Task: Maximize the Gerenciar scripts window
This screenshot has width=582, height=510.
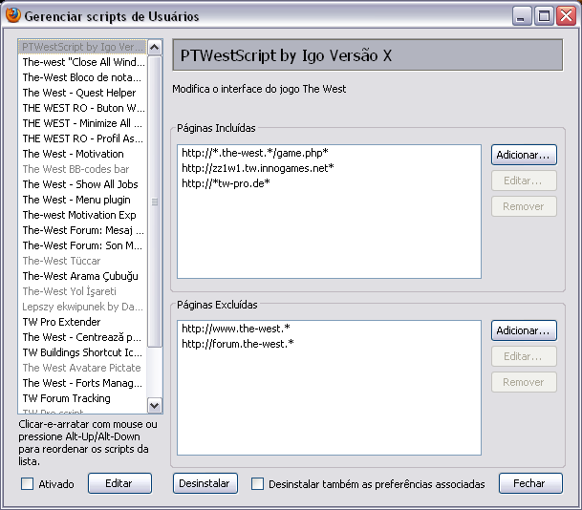Action: pyautogui.click(x=544, y=16)
